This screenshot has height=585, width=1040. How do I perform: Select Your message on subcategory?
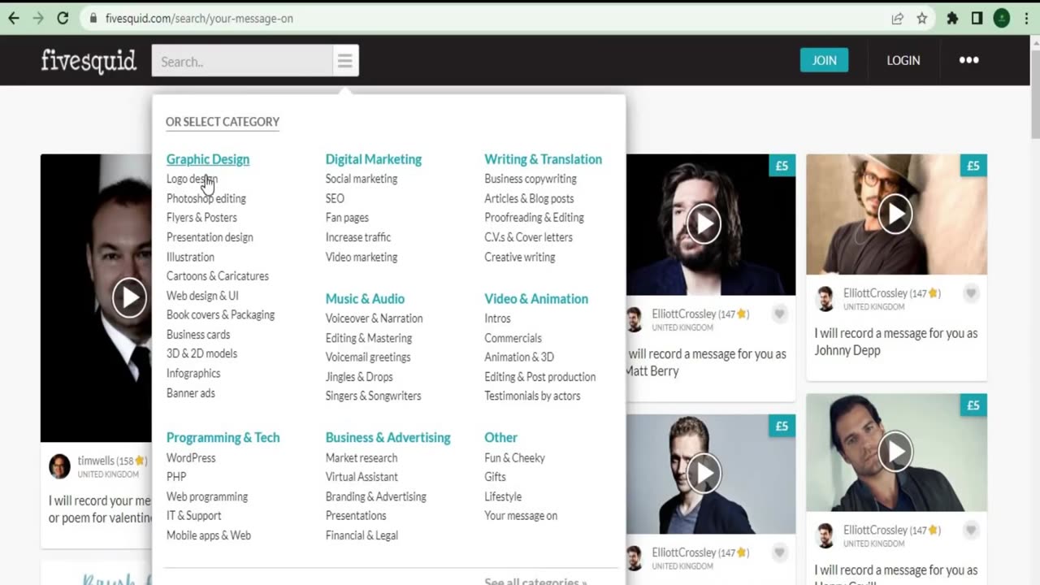pyautogui.click(x=521, y=516)
